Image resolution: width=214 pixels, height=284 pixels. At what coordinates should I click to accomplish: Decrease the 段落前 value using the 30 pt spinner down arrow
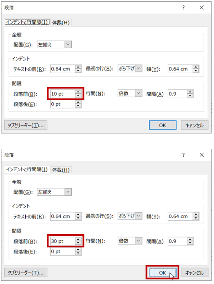[78, 243]
